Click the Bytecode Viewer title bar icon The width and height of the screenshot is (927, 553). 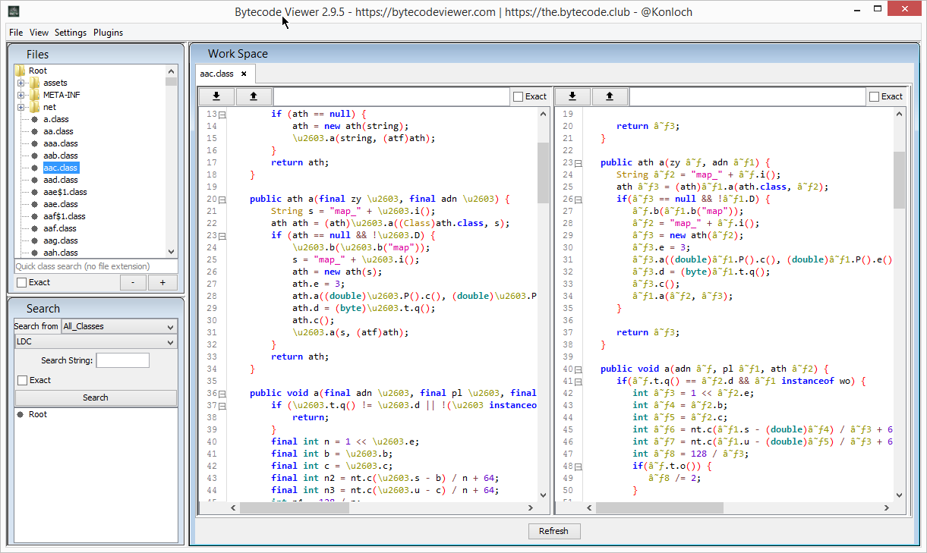[13, 11]
